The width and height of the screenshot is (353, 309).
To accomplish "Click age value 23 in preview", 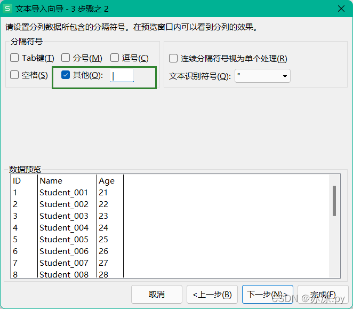I will pyautogui.click(x=103, y=216).
